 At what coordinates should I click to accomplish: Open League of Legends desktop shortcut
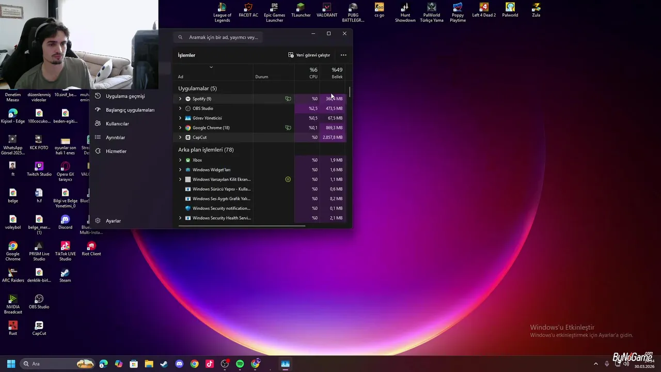click(x=222, y=12)
